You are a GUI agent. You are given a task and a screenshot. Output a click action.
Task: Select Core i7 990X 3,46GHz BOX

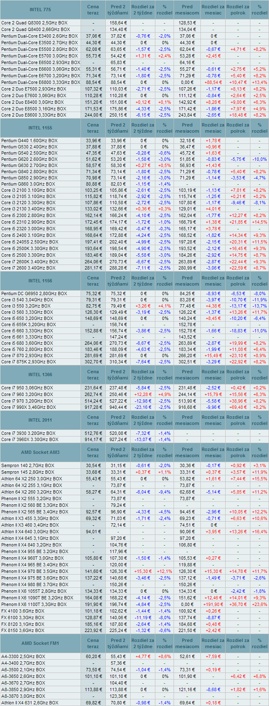(29, 407)
